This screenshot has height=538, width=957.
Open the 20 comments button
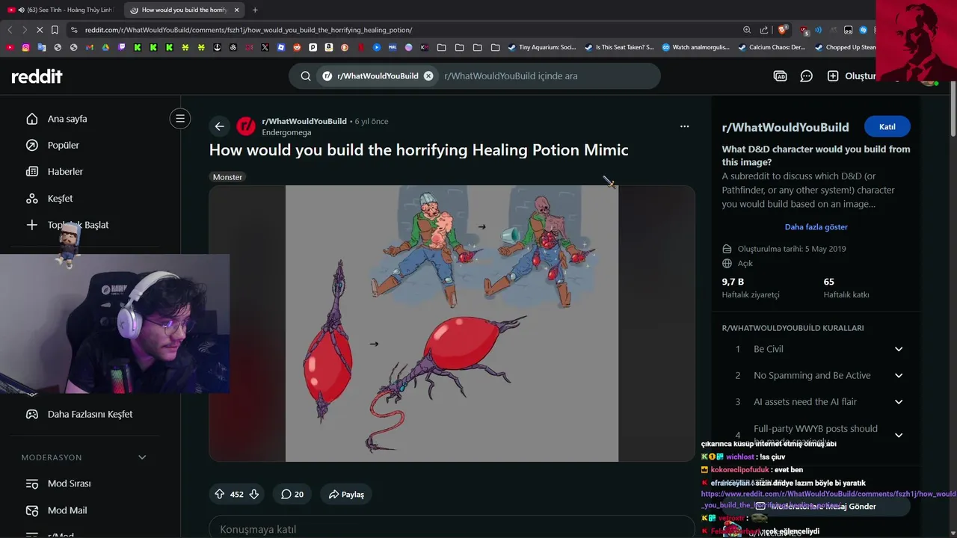[x=292, y=494]
